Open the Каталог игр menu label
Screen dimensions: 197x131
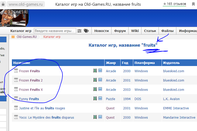tap(21, 31)
